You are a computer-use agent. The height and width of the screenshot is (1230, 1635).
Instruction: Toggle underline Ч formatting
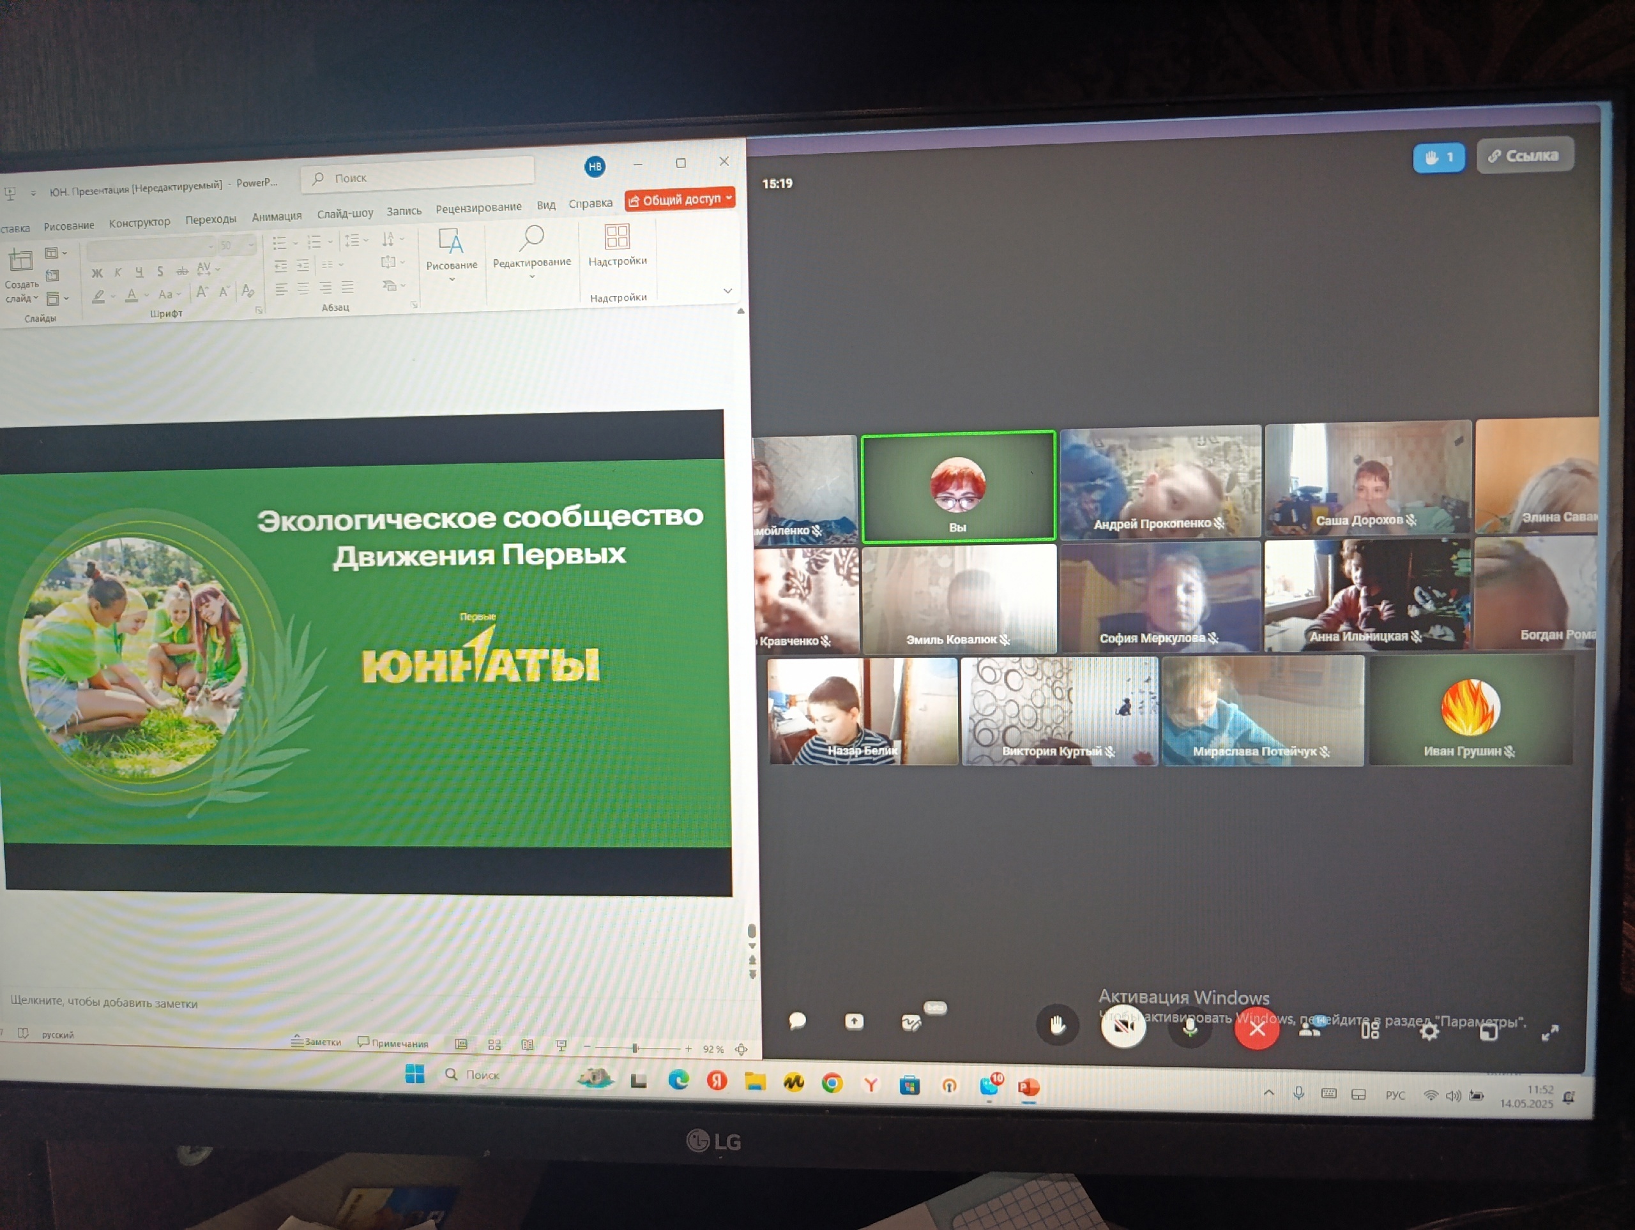(139, 272)
